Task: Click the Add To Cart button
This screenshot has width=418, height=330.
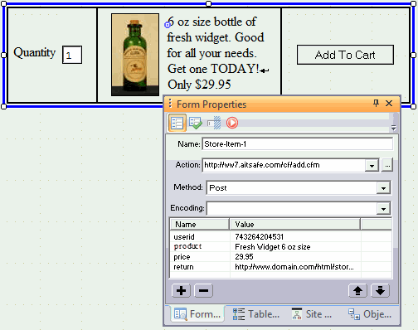Action: [x=345, y=55]
